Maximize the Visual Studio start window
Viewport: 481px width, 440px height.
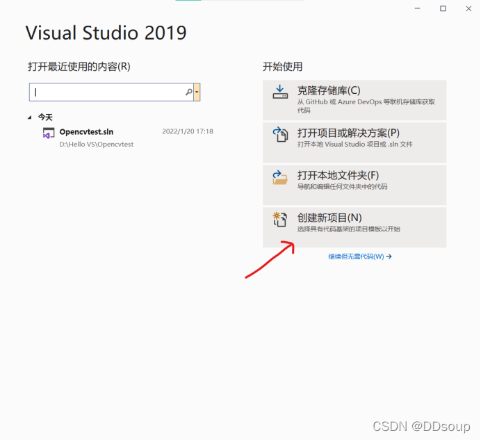point(443,8)
